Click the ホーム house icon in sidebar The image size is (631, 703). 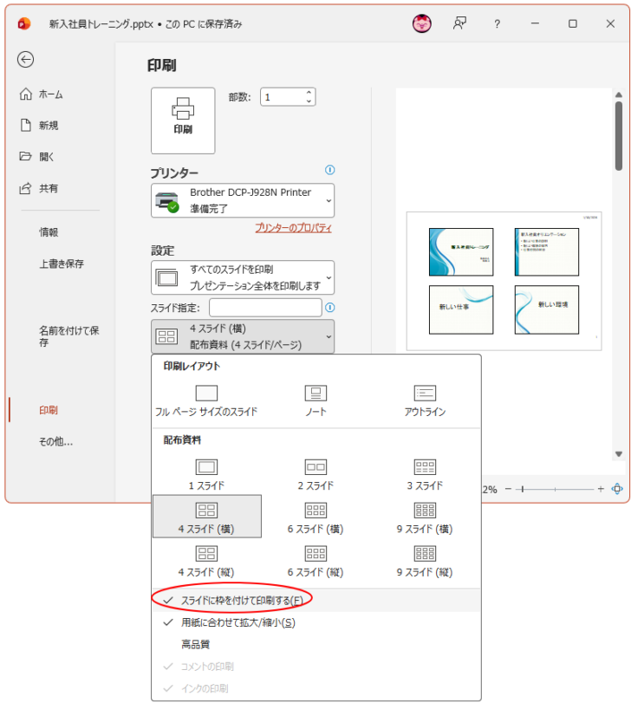click(x=25, y=94)
